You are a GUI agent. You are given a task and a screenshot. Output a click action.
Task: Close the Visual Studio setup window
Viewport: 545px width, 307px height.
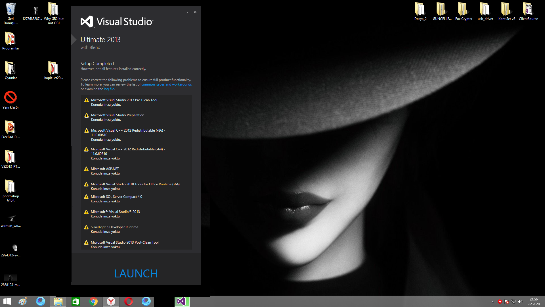click(x=195, y=12)
